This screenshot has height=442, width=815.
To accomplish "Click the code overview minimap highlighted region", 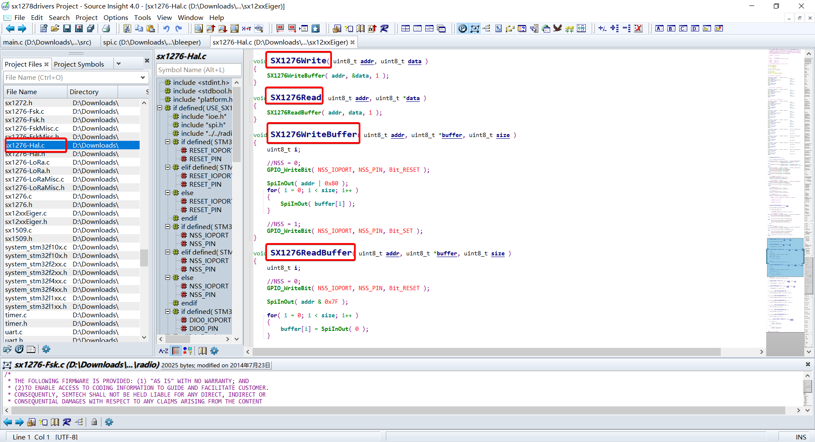I will [785, 257].
